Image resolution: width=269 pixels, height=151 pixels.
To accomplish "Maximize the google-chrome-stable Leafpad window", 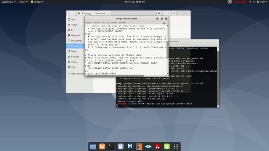I will tap(162, 18).
